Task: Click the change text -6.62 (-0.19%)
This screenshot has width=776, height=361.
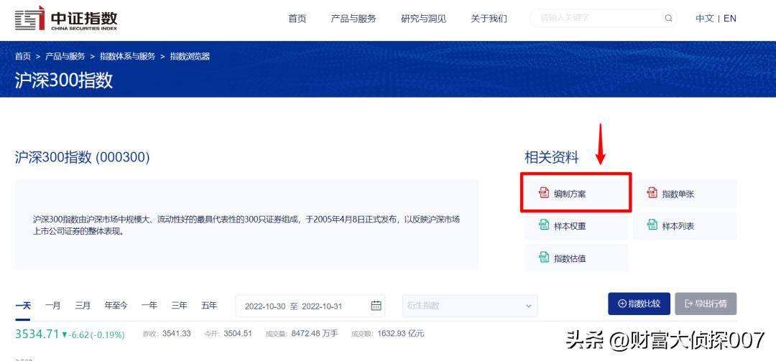Action: pos(96,334)
